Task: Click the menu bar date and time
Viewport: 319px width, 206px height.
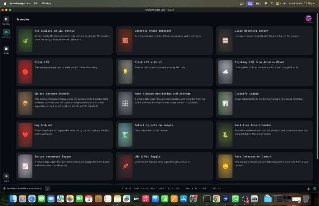Action: coord(302,3)
